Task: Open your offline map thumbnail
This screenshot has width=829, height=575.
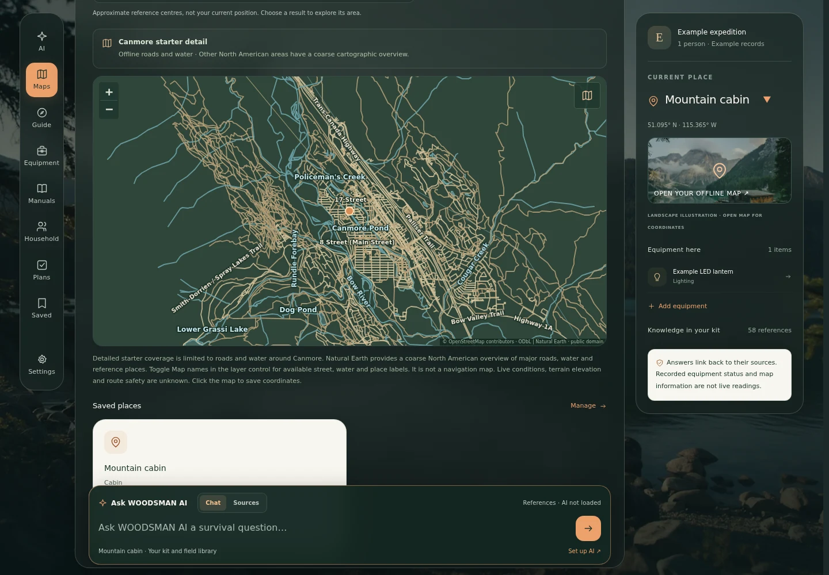Action: 719,170
